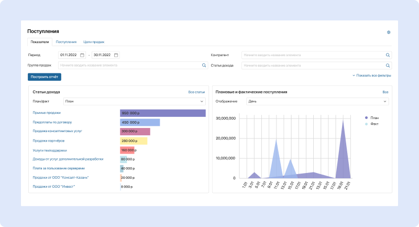Click the 300 000 р pink bar
Viewport: 419px width, 227px height.
[135, 132]
